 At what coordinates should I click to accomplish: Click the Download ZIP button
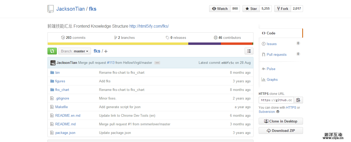(281, 131)
